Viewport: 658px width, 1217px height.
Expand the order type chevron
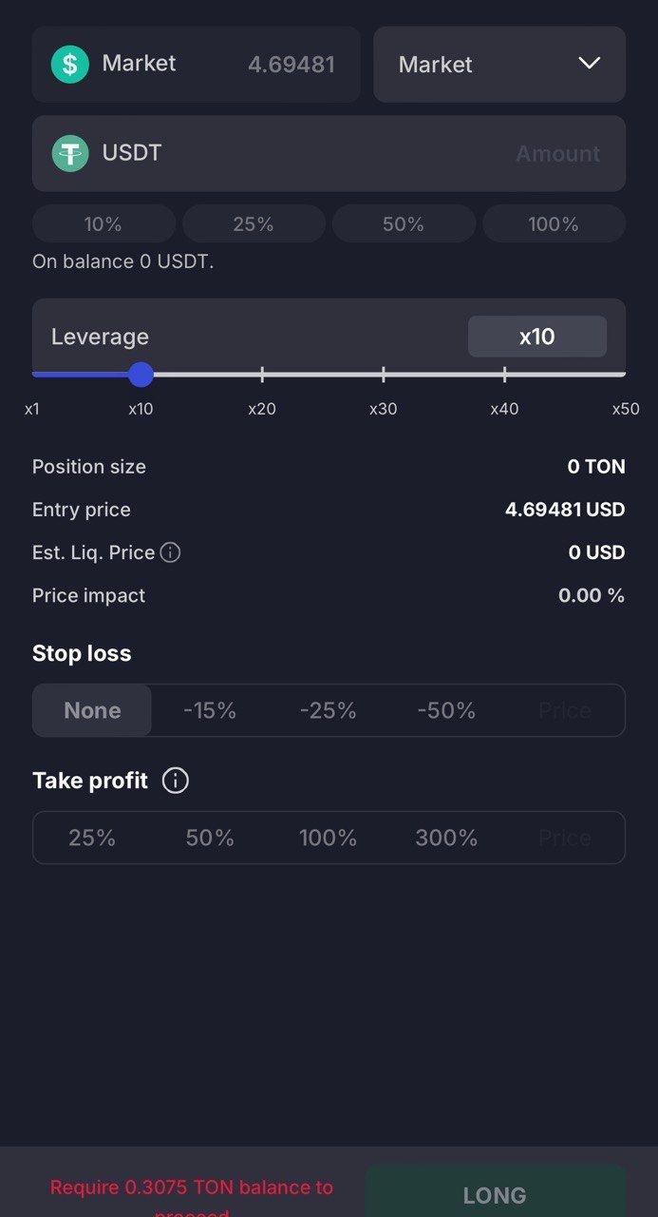click(589, 65)
